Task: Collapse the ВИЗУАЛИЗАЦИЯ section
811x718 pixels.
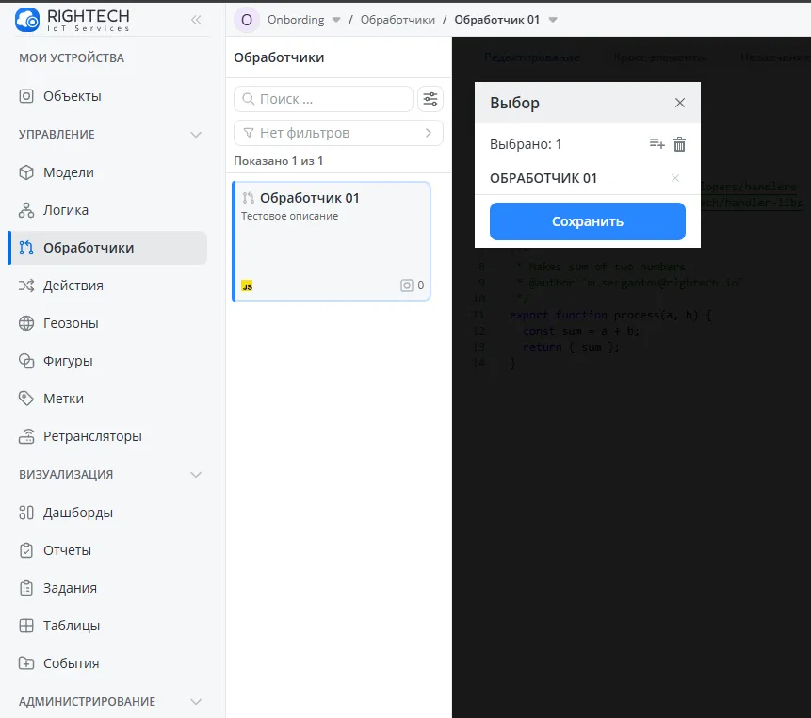Action: 196,475
